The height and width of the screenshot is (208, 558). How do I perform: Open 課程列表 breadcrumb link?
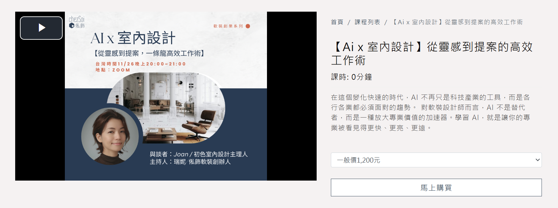[367, 22]
